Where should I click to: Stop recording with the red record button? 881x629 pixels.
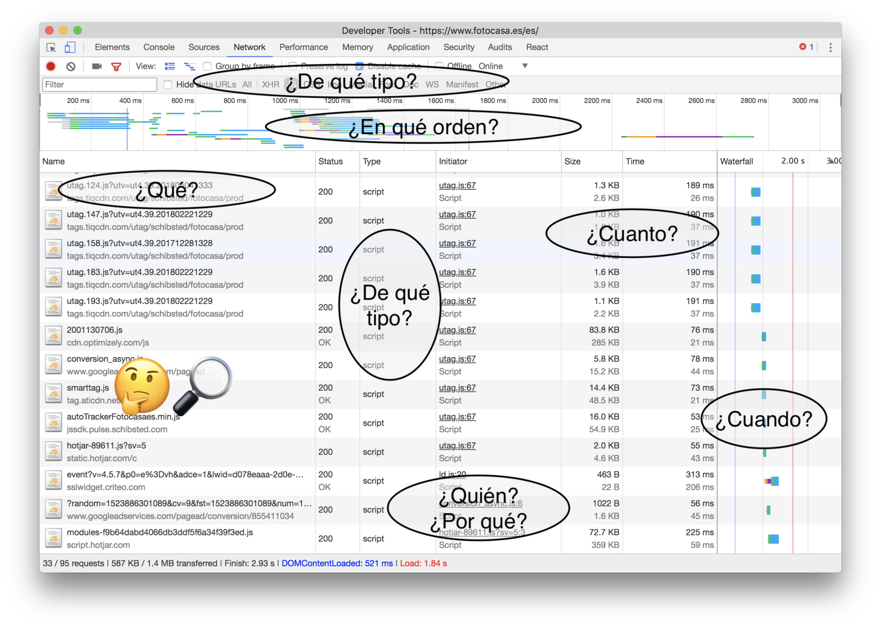pyautogui.click(x=51, y=66)
